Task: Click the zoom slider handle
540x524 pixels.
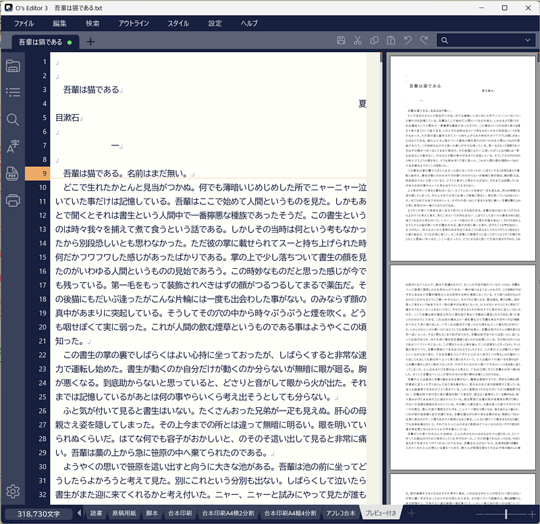Action: [506, 514]
